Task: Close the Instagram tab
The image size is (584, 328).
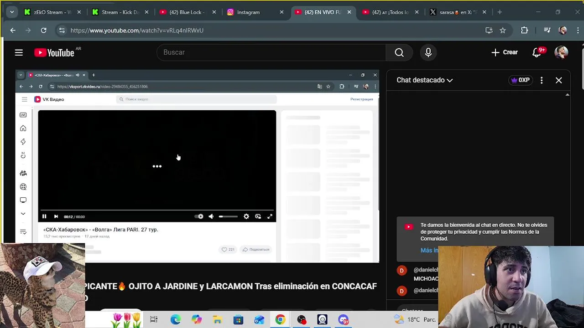Action: point(282,12)
